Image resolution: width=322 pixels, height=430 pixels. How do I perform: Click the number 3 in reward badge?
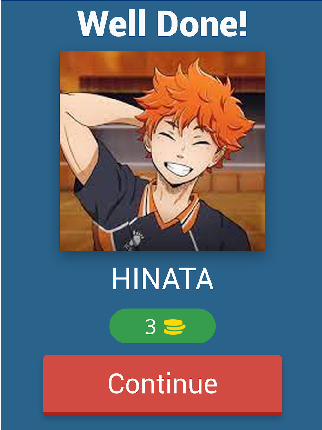[x=151, y=326]
